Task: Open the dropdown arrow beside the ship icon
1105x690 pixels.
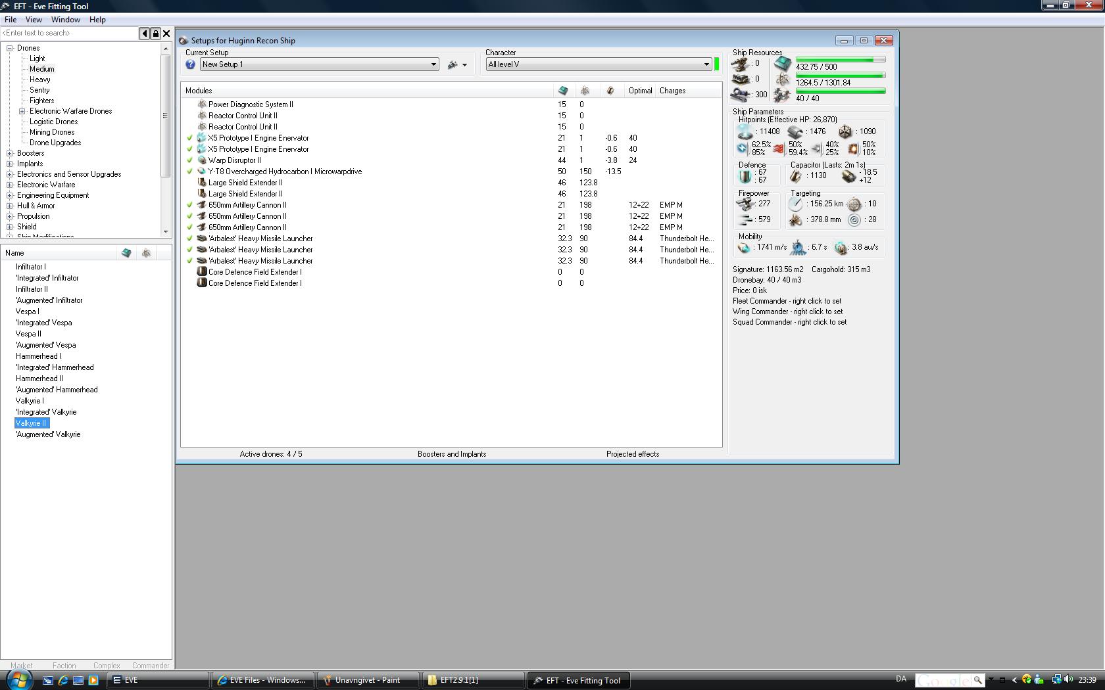Action: click(464, 65)
